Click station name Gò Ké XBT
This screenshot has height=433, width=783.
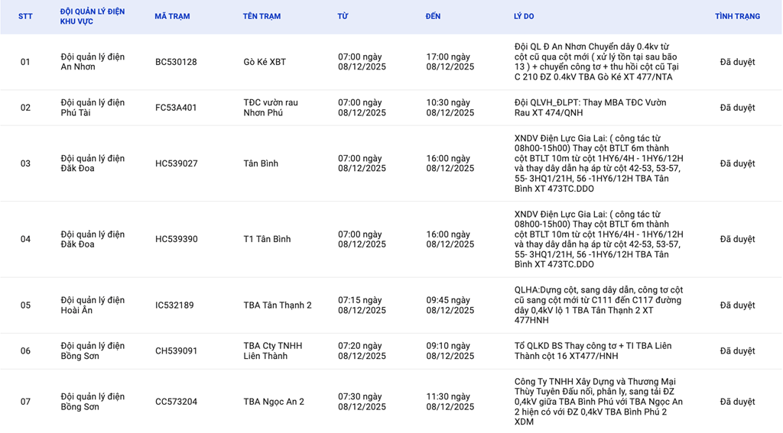[x=265, y=62]
